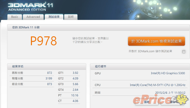
Task: Click the 结果详情 panel header
Action: click(x=47, y=66)
